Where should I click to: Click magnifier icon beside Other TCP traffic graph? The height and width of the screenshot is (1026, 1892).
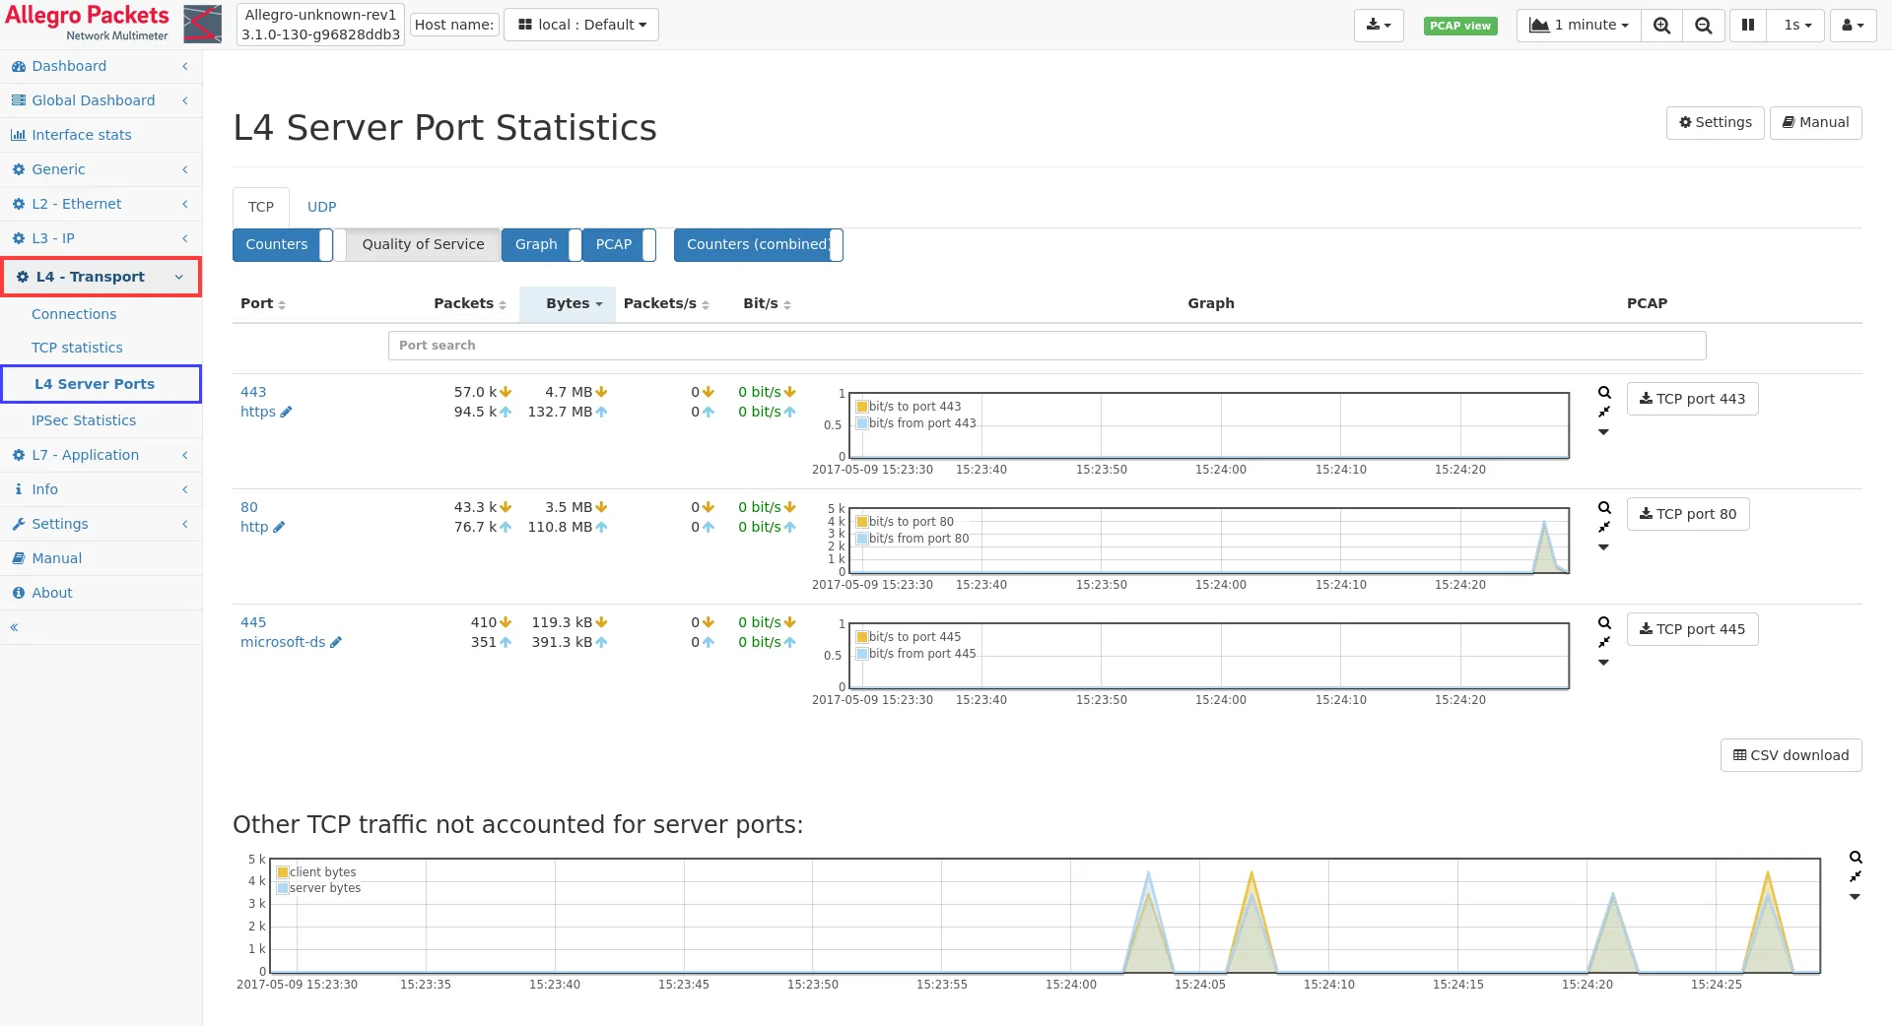point(1856,858)
